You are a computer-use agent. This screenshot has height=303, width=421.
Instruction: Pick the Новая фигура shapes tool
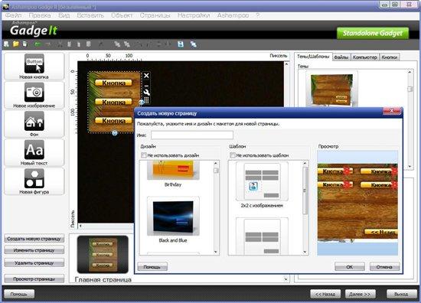pos(34,178)
